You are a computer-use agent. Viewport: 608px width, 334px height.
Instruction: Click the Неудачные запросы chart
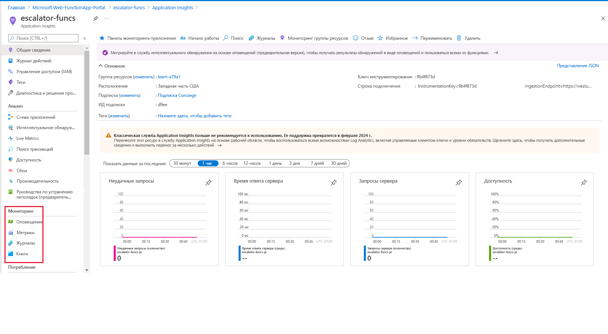pos(159,219)
